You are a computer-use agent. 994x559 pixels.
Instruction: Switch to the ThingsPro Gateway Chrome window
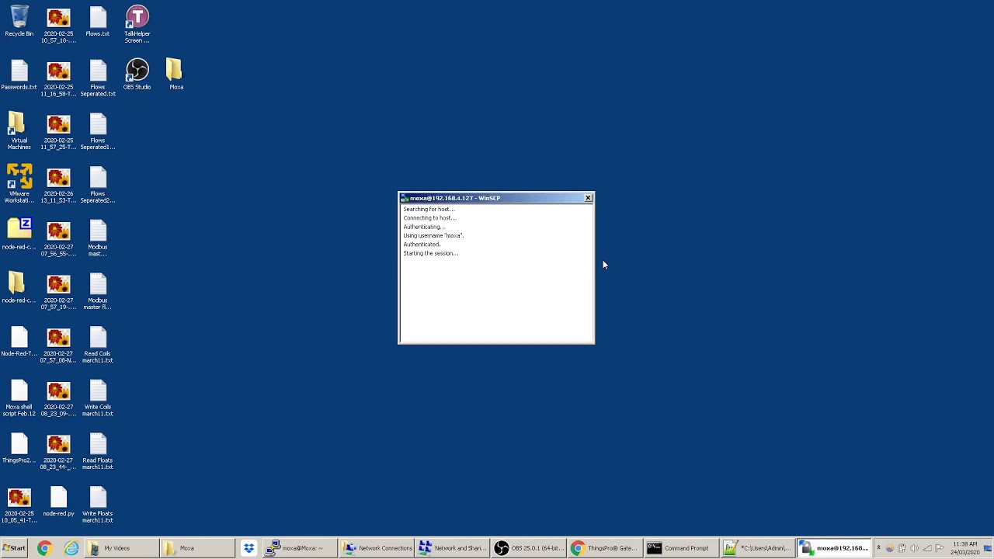coord(606,548)
